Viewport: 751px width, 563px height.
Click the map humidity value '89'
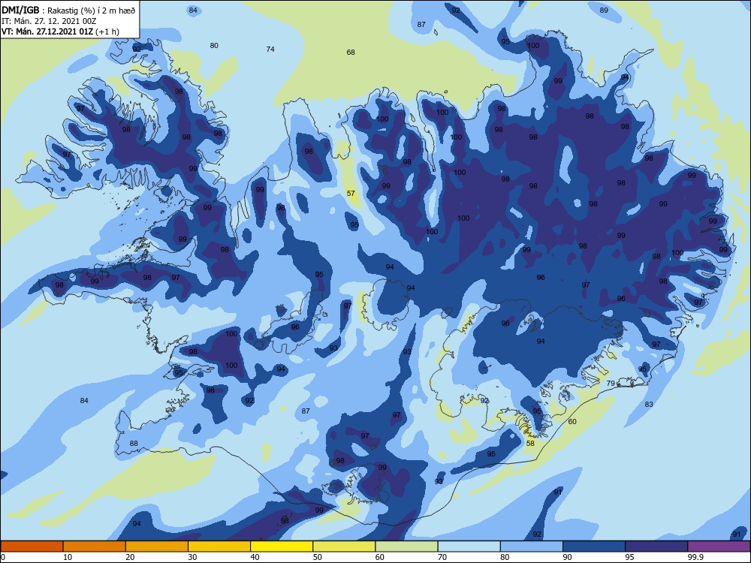click(x=604, y=10)
